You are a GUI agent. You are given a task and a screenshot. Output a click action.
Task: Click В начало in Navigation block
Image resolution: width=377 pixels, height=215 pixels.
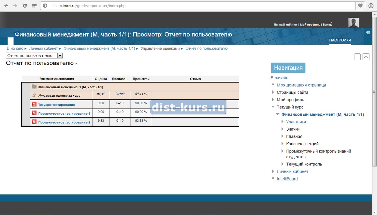(280, 77)
